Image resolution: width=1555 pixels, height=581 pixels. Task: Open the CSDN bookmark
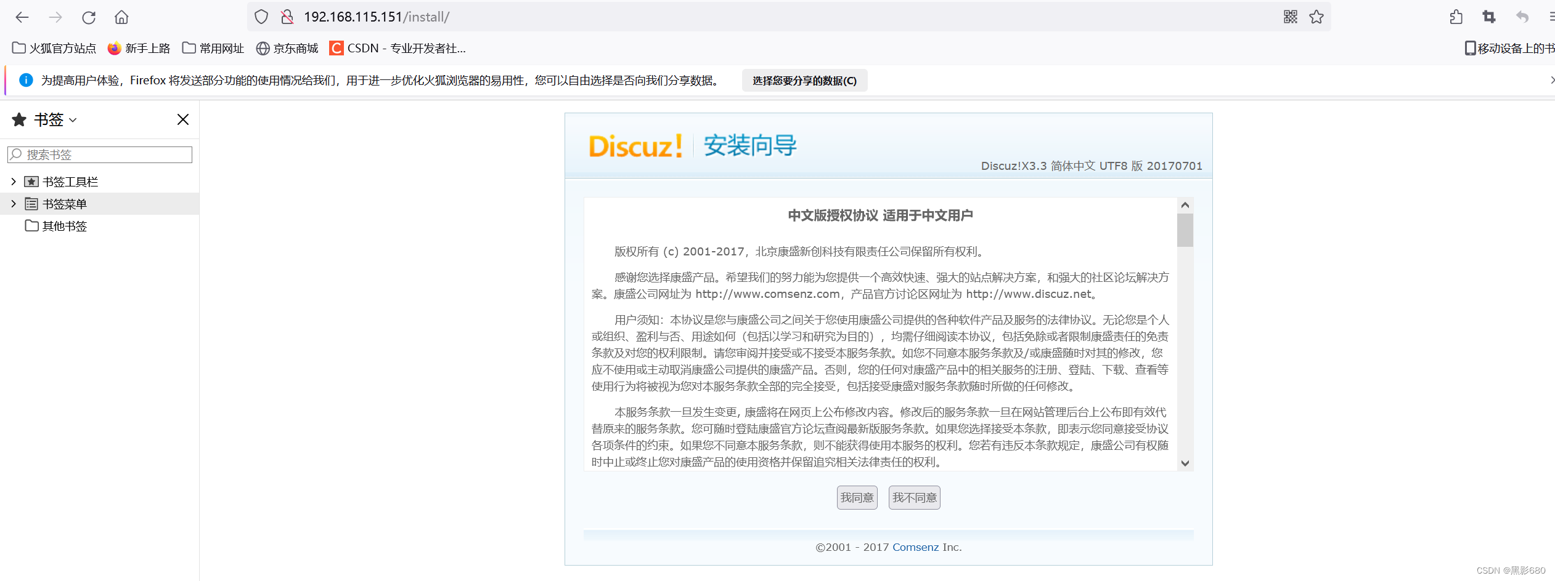point(398,48)
